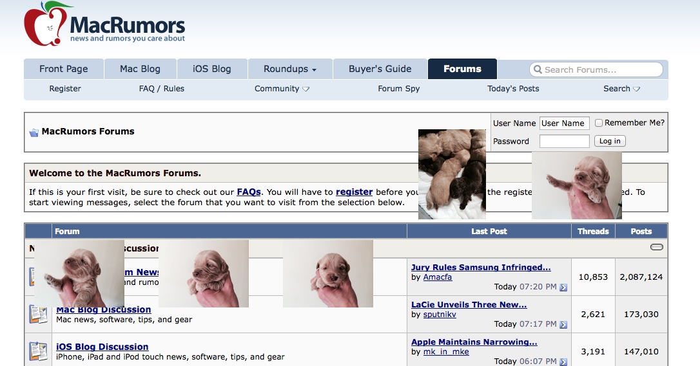This screenshot has height=366, width=700.
Task: Open the FAQs link in welcome message
Action: pyautogui.click(x=249, y=192)
